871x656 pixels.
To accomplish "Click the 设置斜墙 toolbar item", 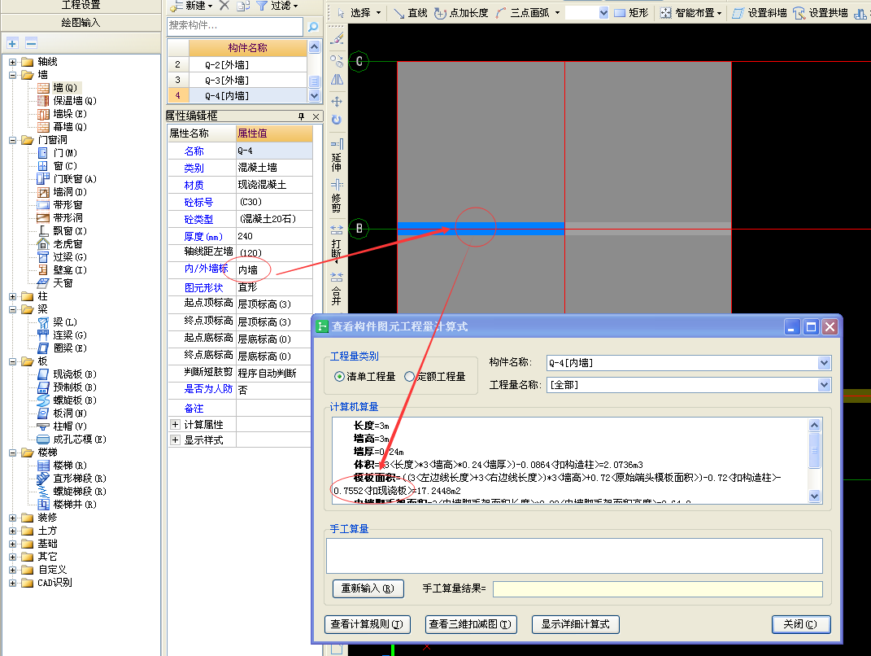I will click(760, 13).
